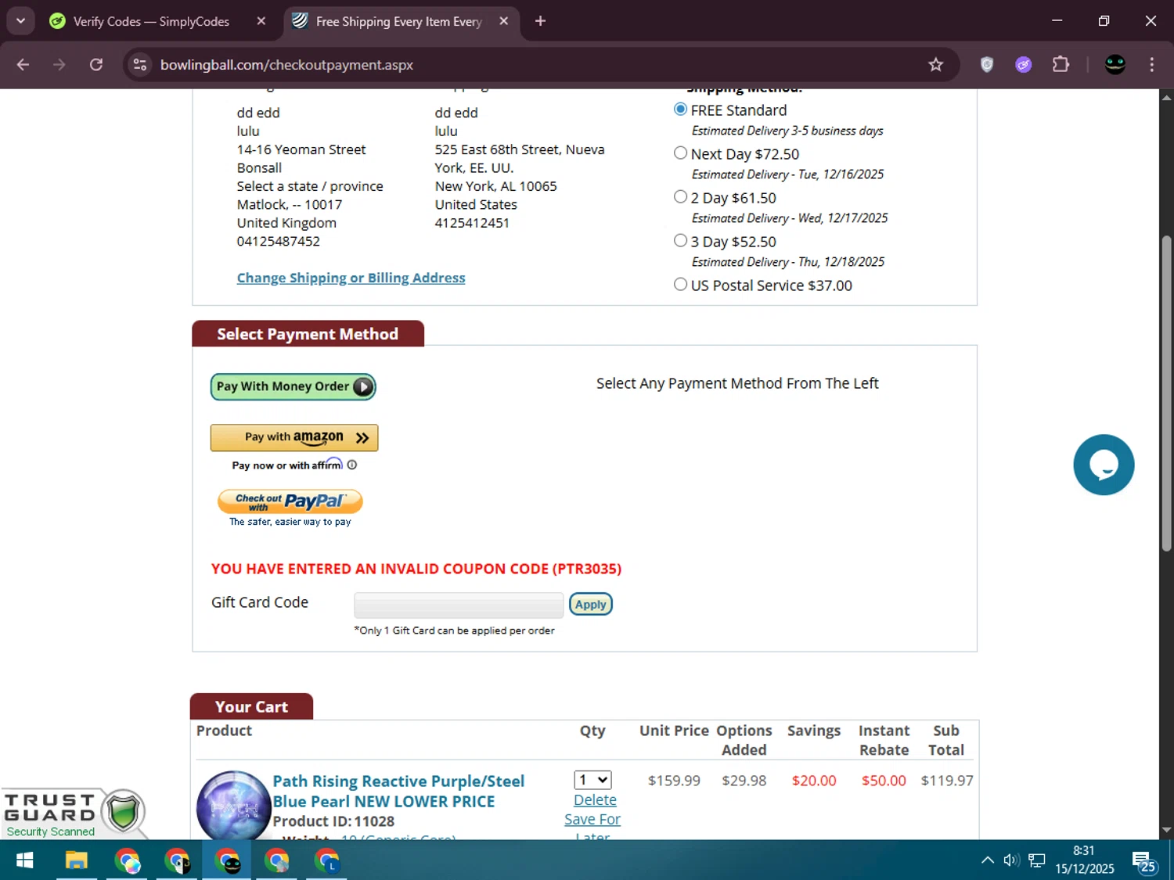
Task: Open the notification center showing 25
Action: click(x=1144, y=860)
